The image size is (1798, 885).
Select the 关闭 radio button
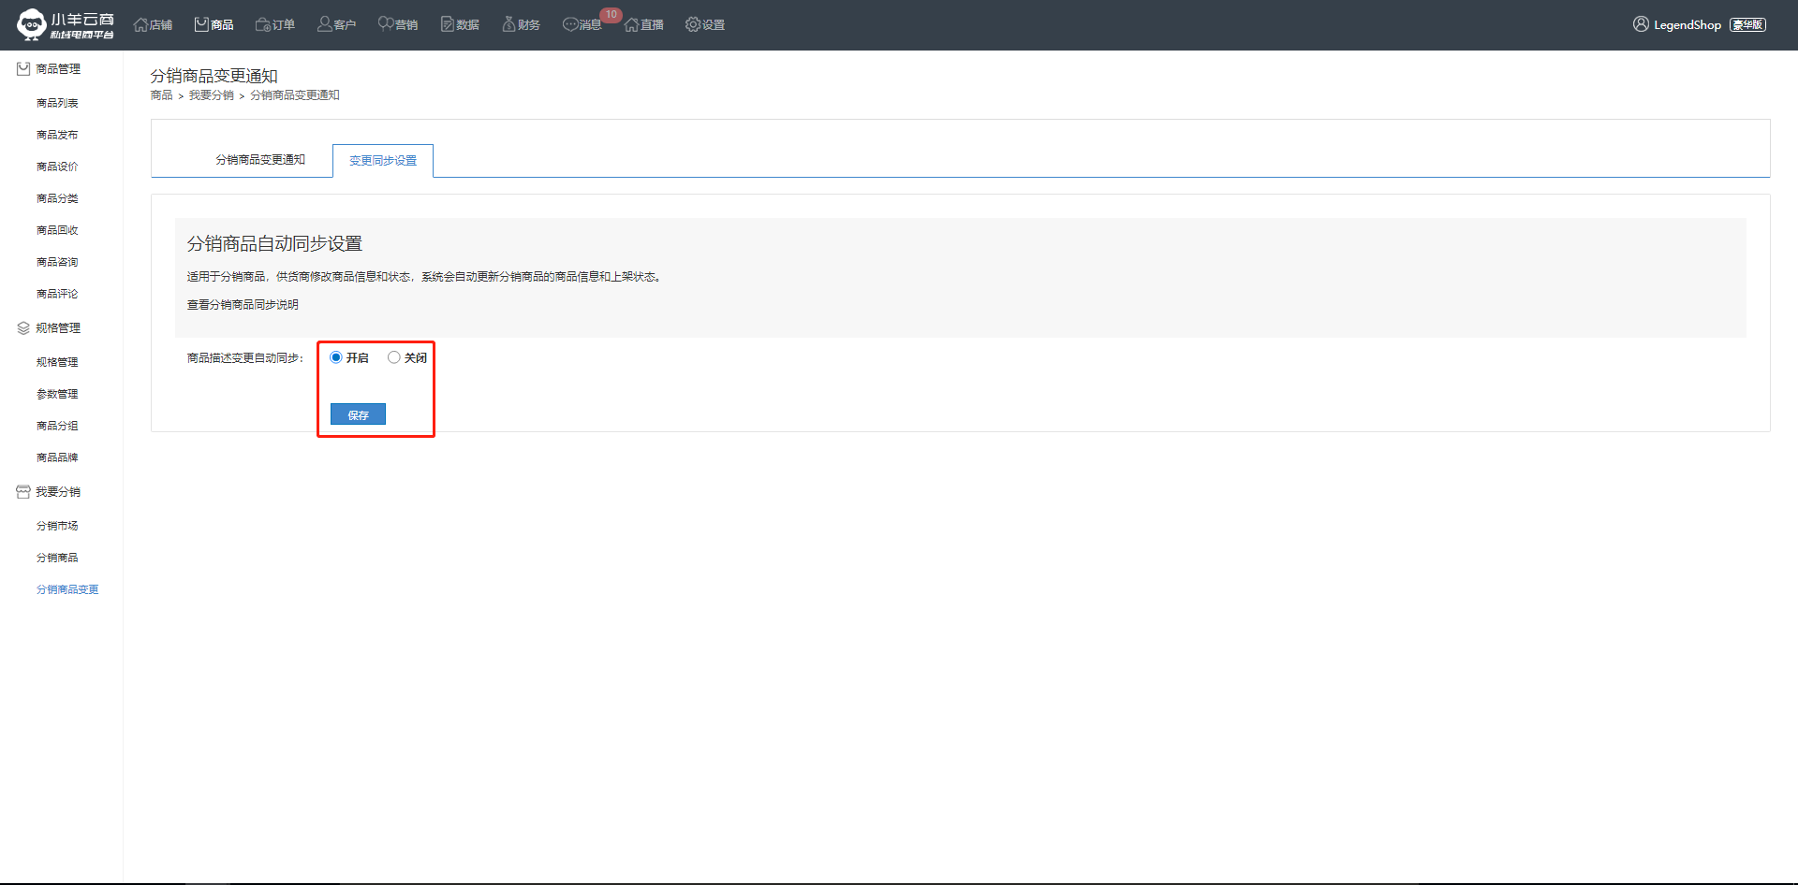pos(394,357)
